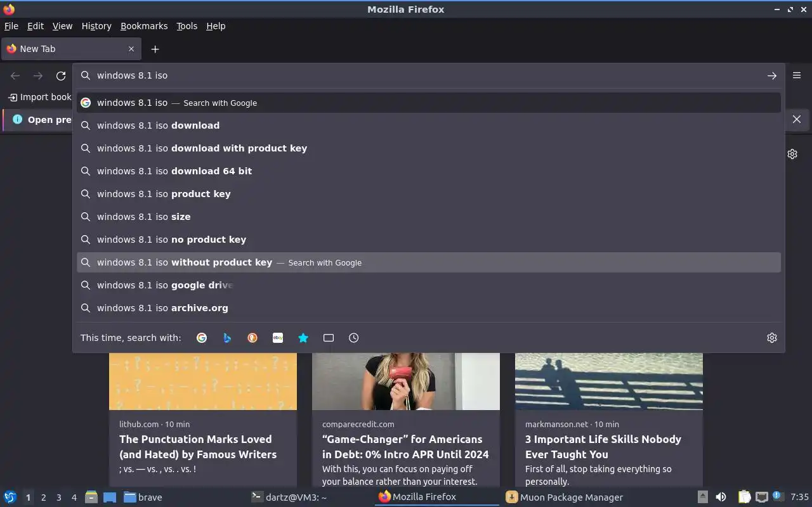Search in Bookmarks star icon
The image size is (812, 507).
click(303, 338)
